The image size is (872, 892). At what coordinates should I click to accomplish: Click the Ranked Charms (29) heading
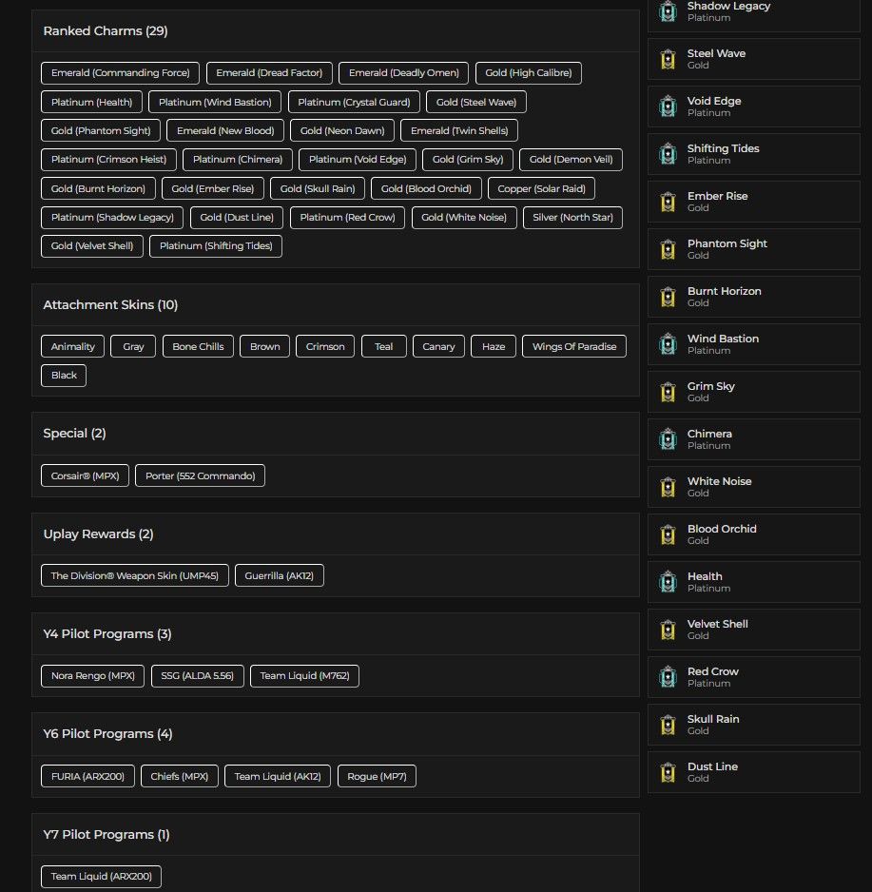click(x=106, y=30)
